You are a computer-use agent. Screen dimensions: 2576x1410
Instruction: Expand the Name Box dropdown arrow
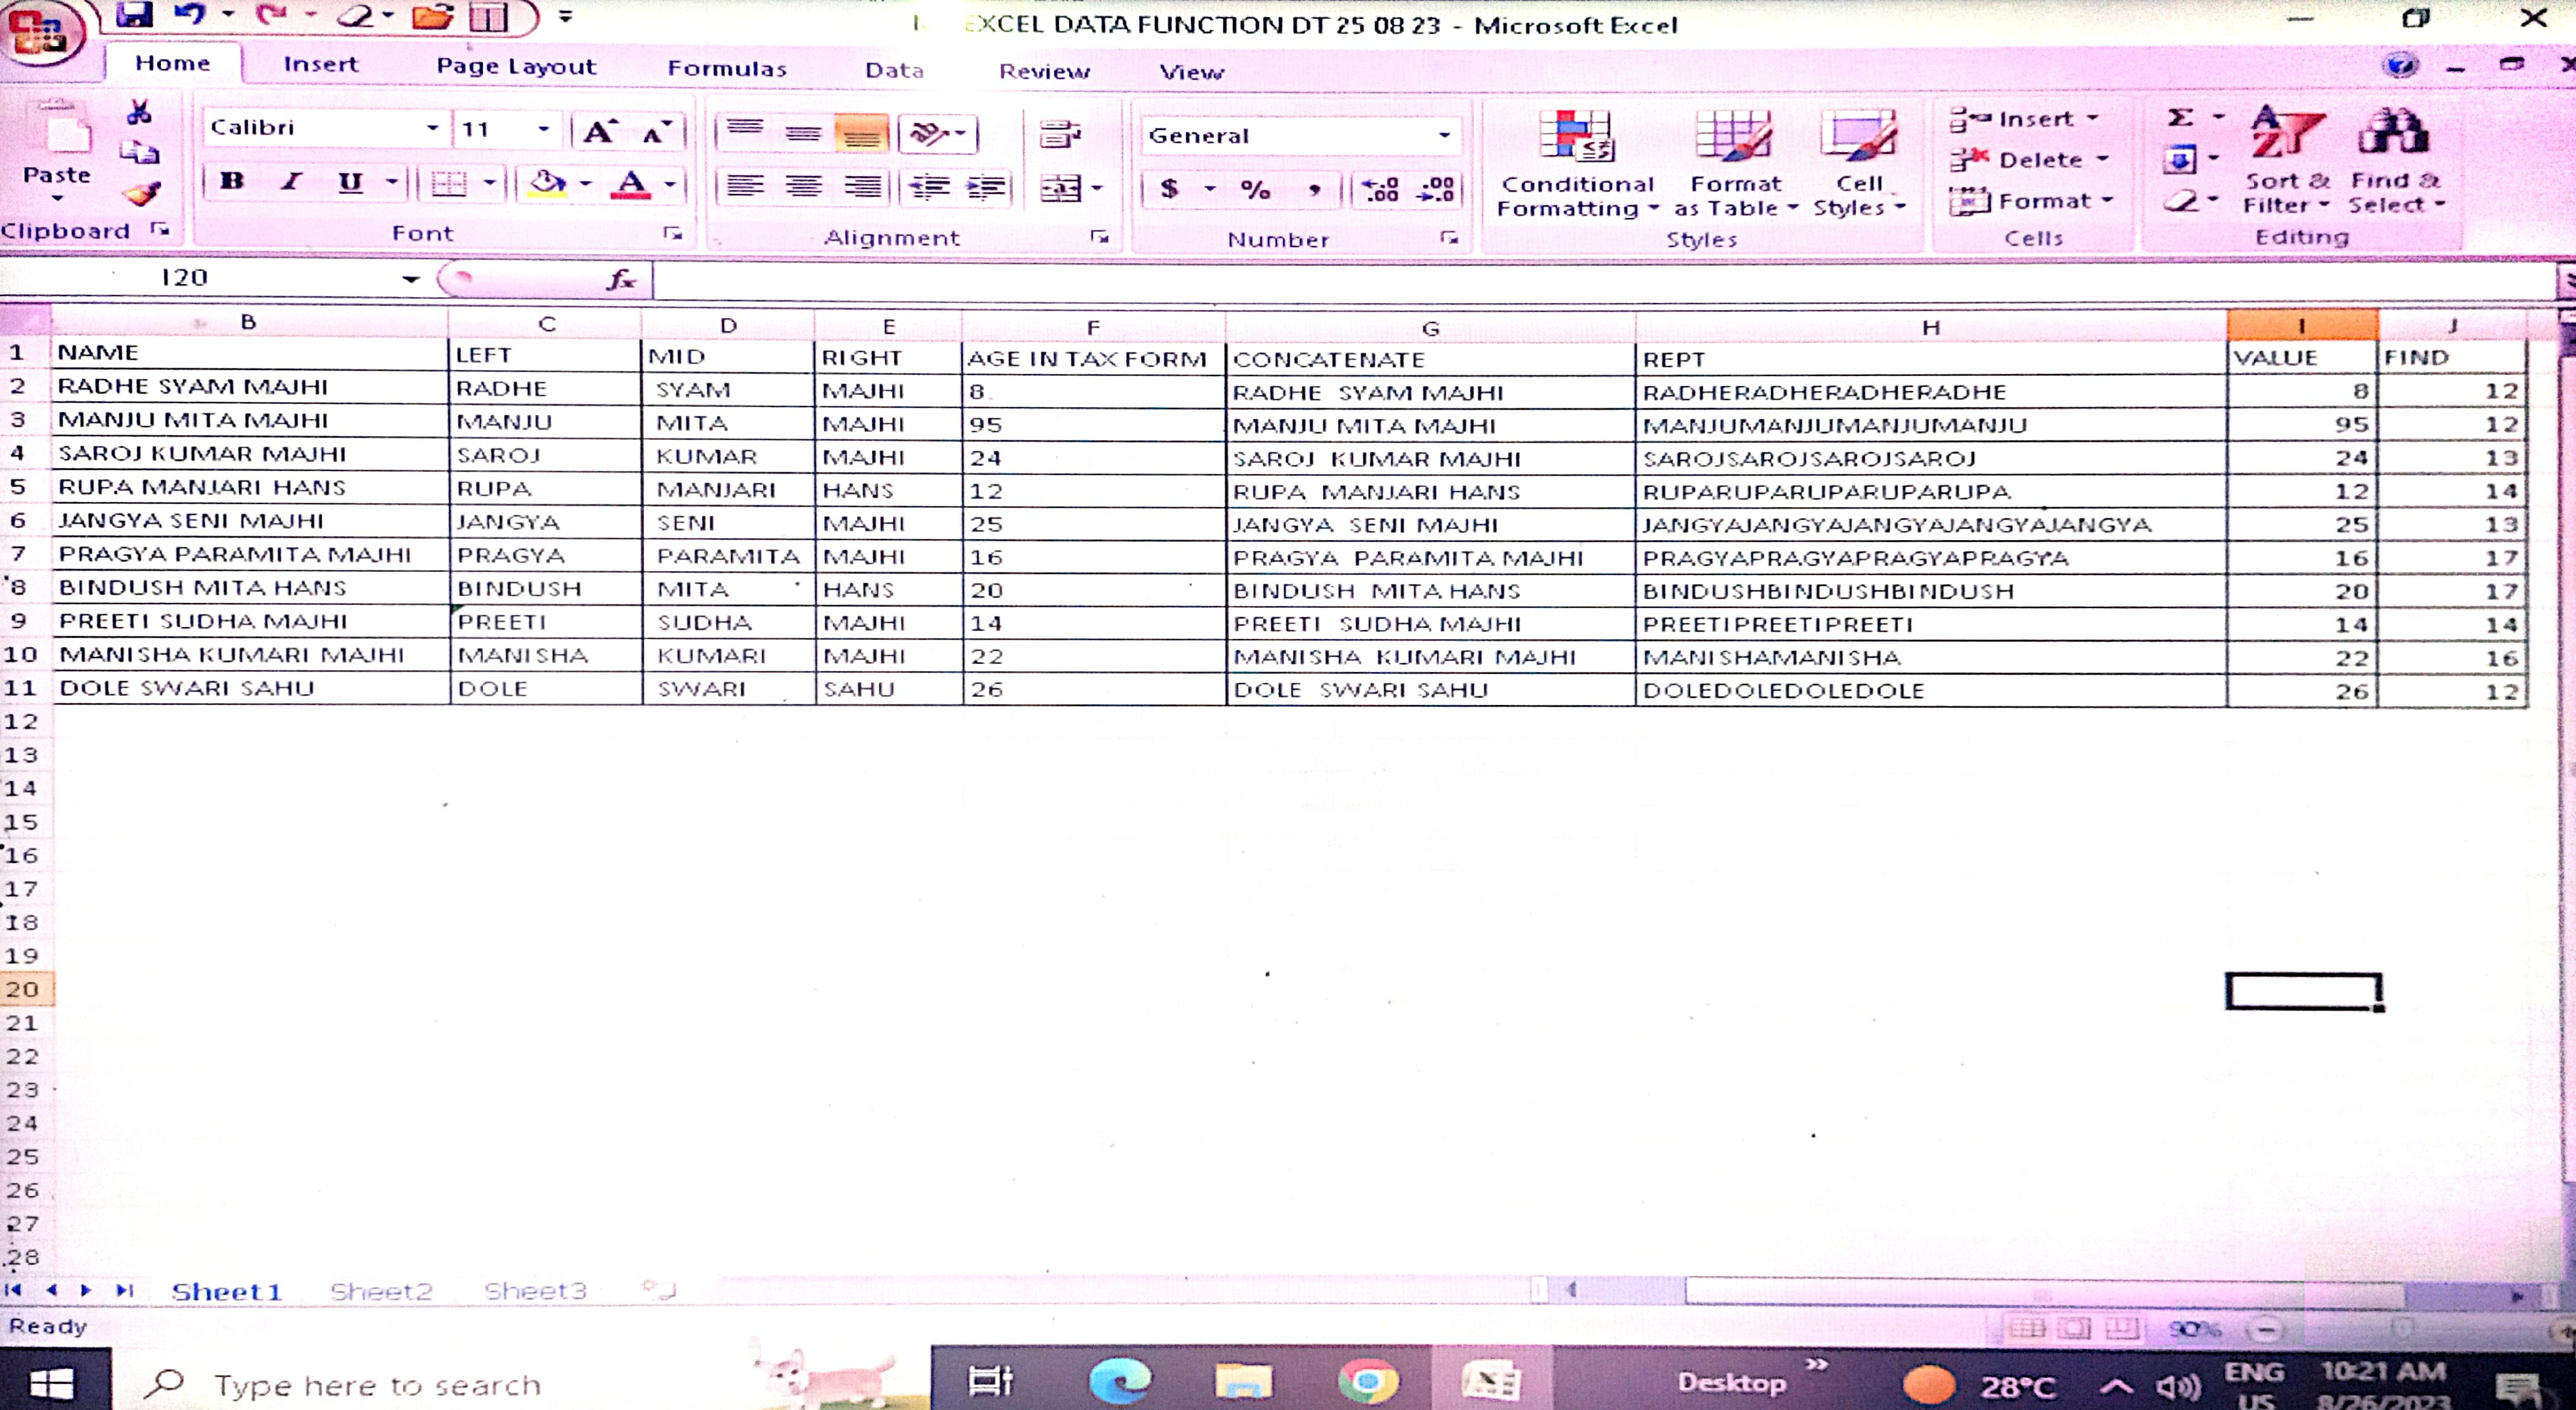pos(410,279)
